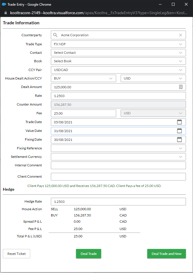This screenshot has height=273, width=193.
Task: Click the Dealt Amount calculator icon
Action: (x=181, y=87)
